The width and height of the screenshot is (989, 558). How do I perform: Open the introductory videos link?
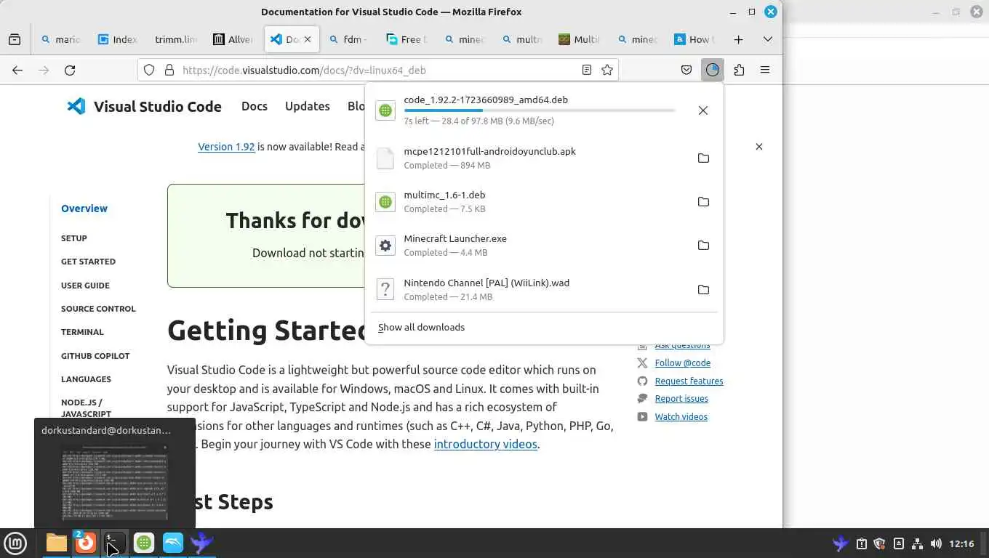(485, 444)
